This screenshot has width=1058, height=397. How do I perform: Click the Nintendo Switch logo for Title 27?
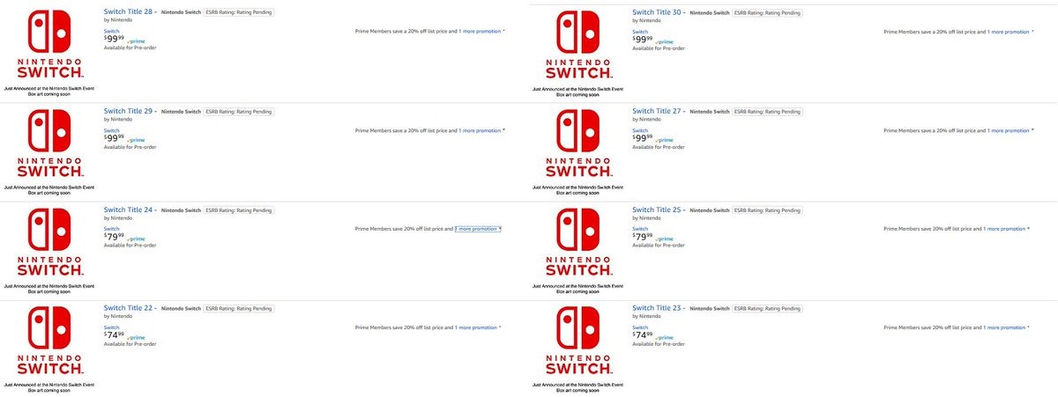578,143
